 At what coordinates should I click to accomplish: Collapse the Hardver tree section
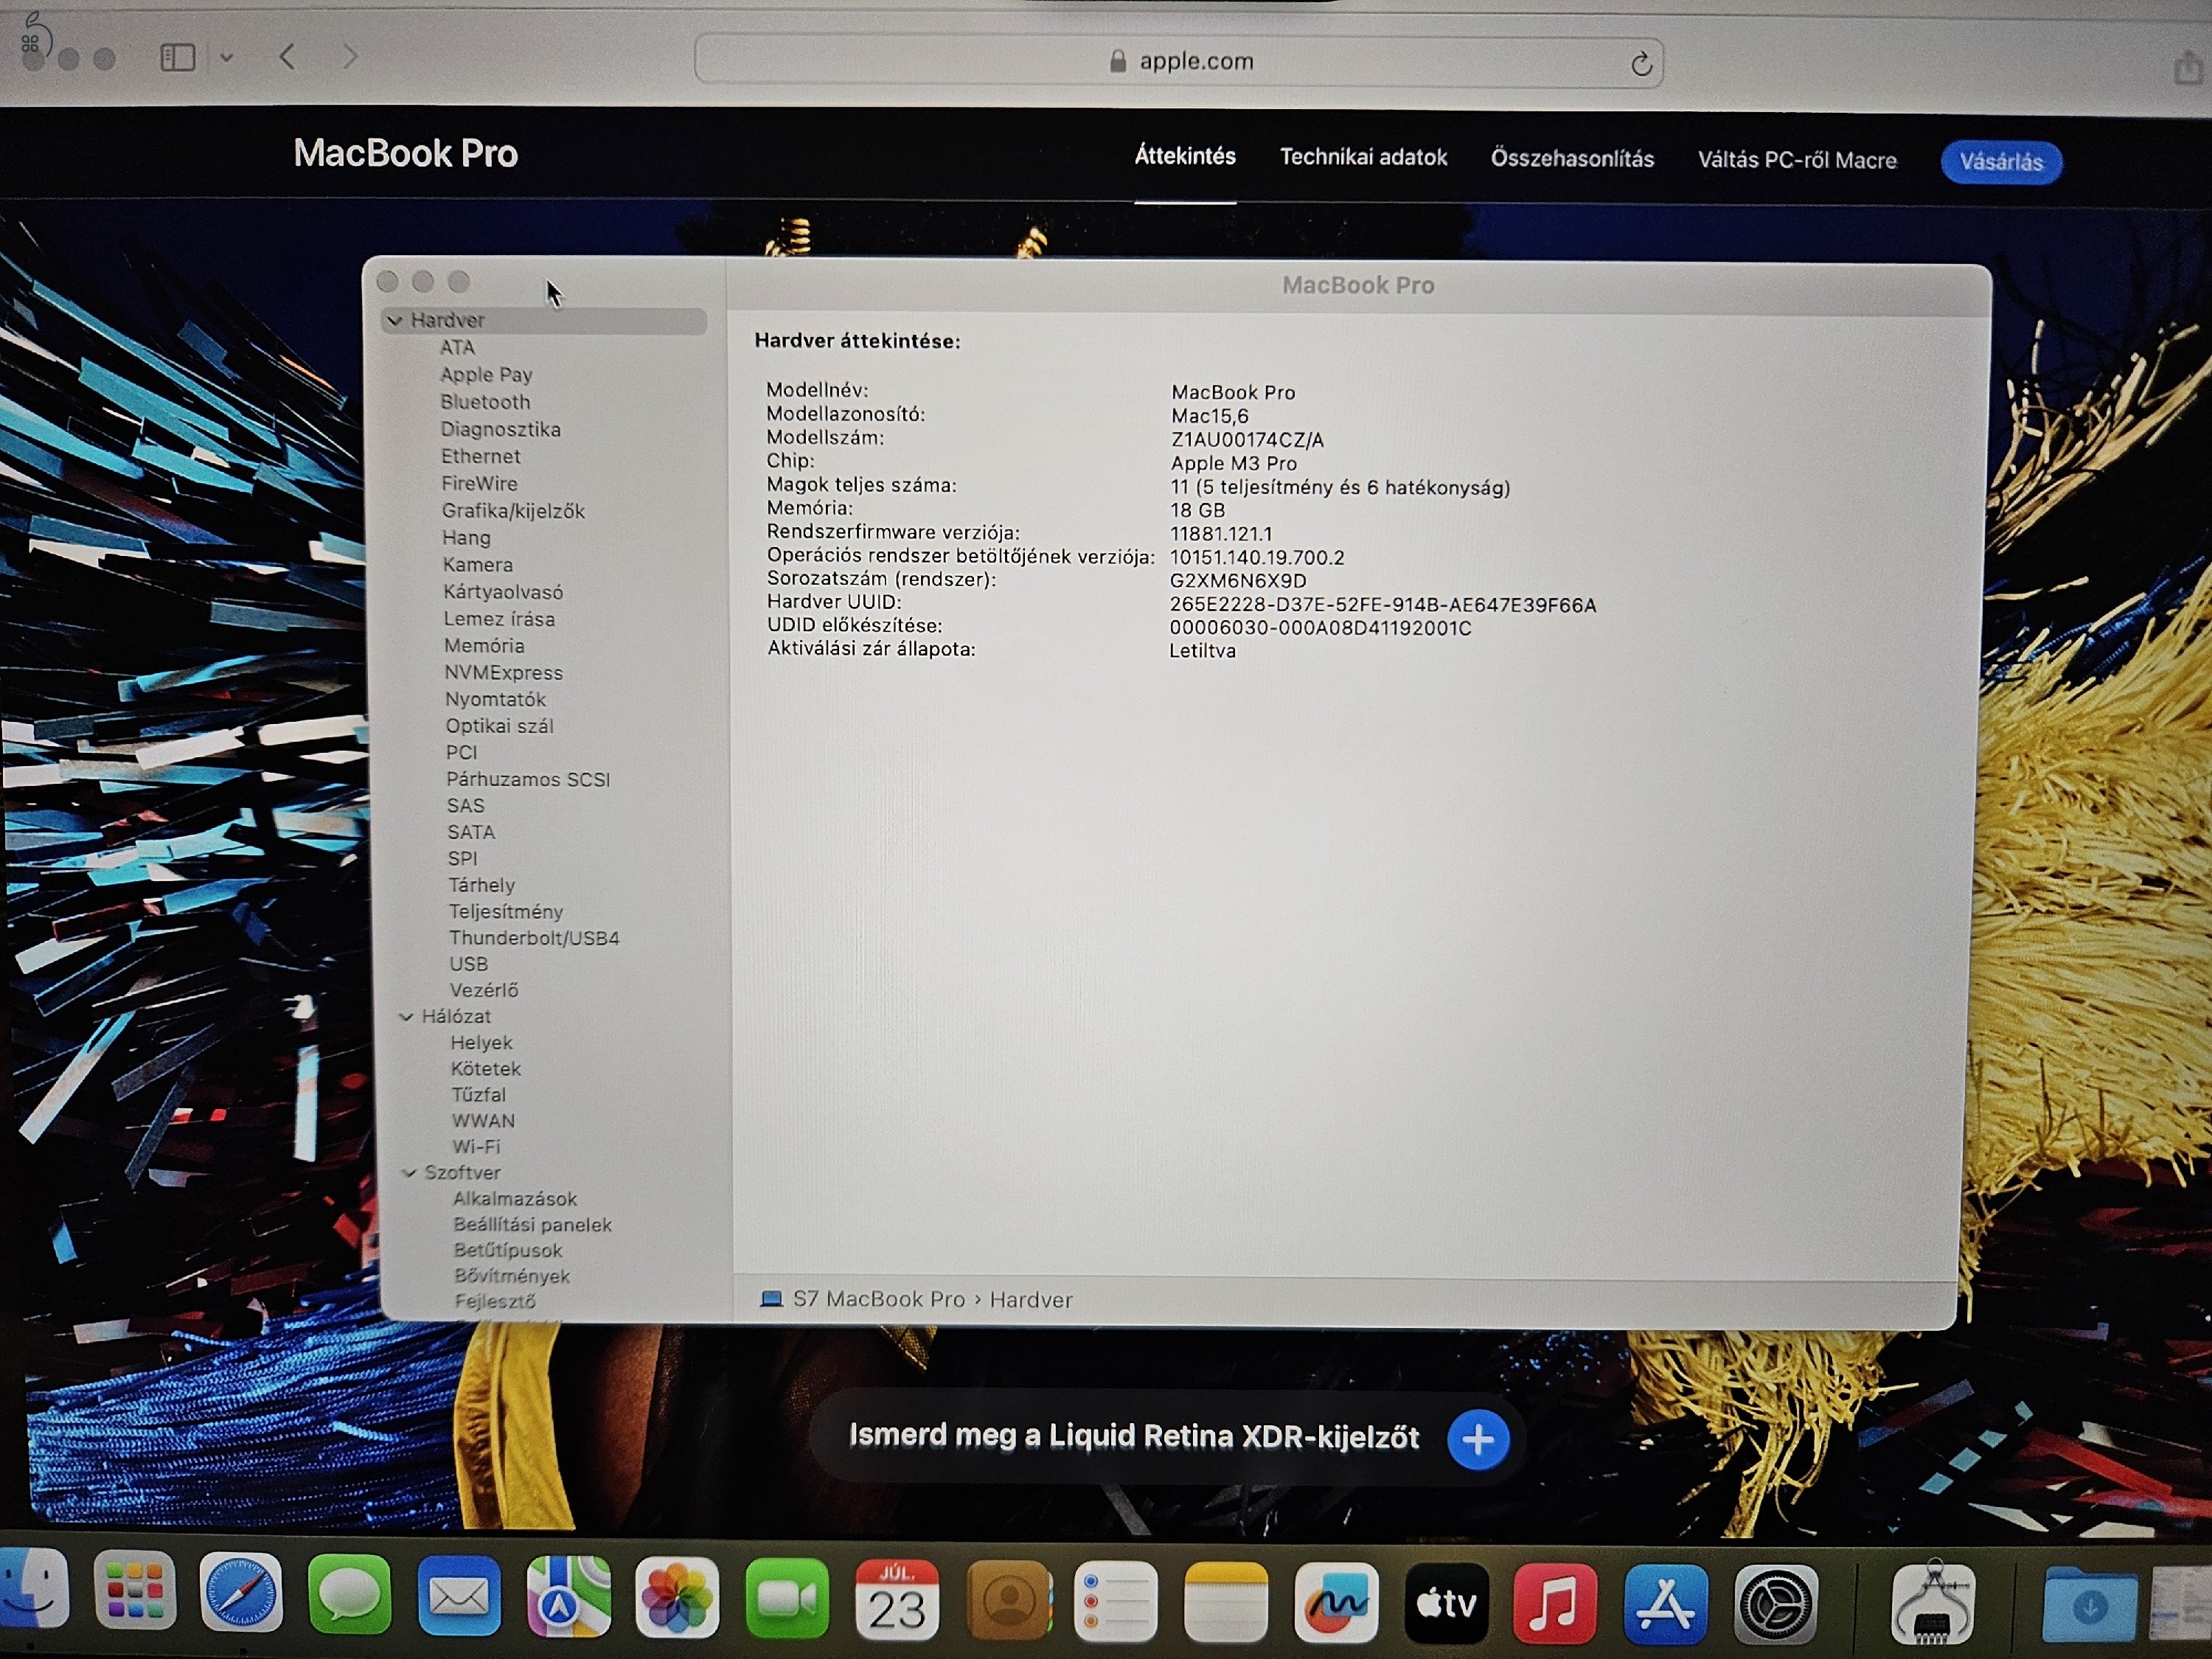[x=395, y=320]
